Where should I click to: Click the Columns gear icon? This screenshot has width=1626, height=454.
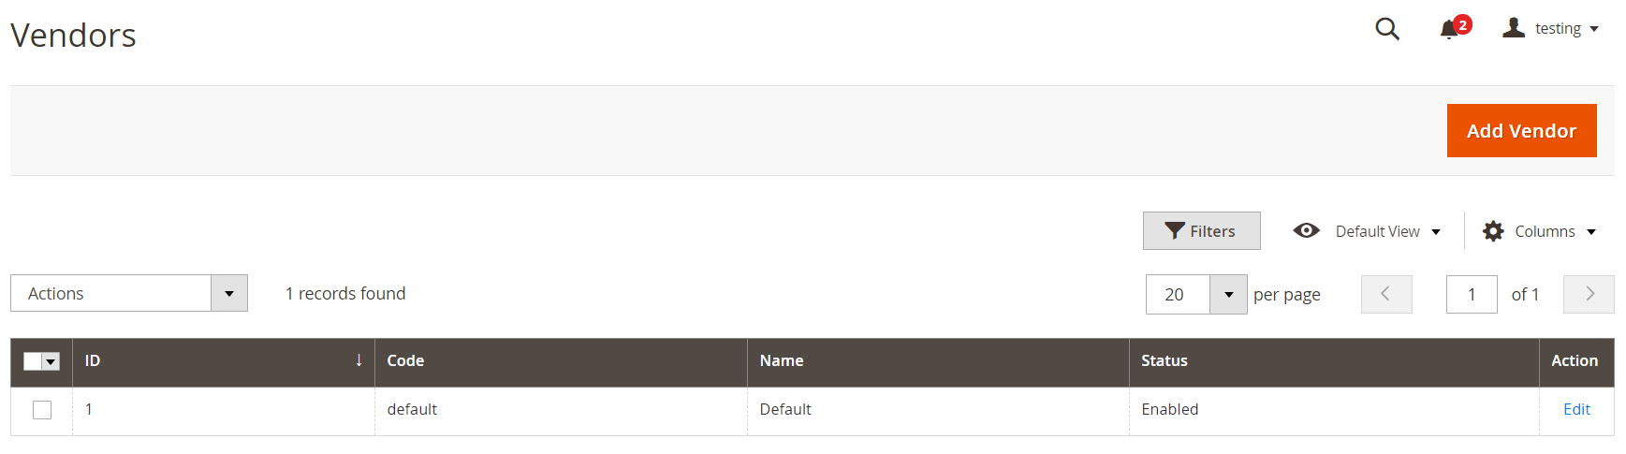[x=1493, y=231]
